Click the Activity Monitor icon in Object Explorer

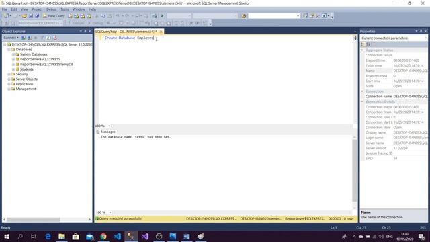pos(54,38)
